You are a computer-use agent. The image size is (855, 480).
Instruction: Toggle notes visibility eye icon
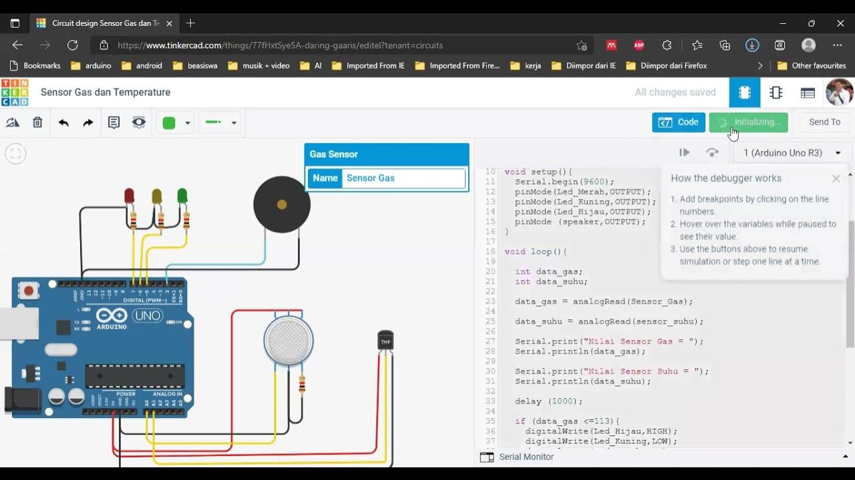point(139,123)
